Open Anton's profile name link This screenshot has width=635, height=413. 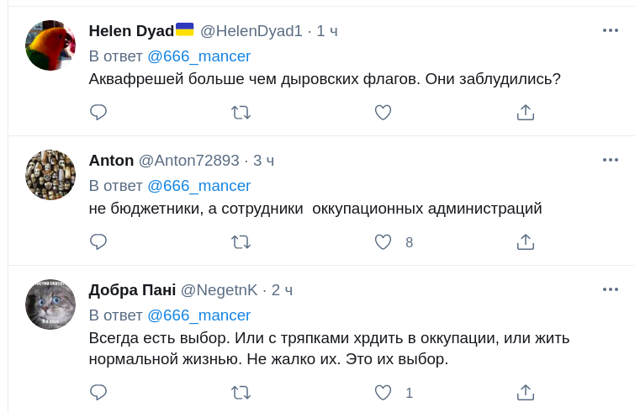tap(111, 161)
